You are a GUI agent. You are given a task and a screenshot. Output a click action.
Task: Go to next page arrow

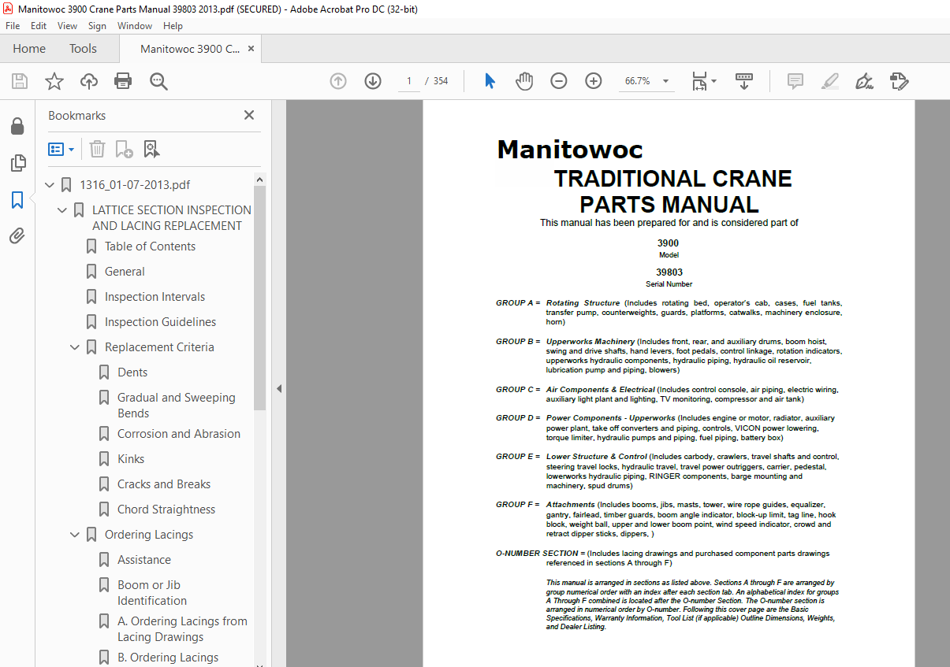pyautogui.click(x=373, y=81)
